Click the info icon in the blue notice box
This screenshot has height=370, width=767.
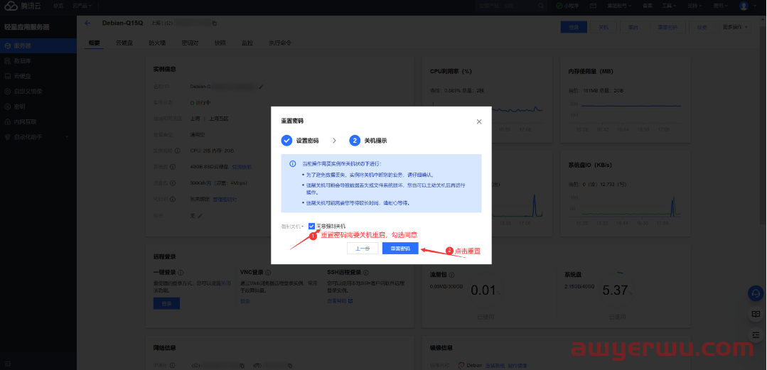tap(293, 164)
